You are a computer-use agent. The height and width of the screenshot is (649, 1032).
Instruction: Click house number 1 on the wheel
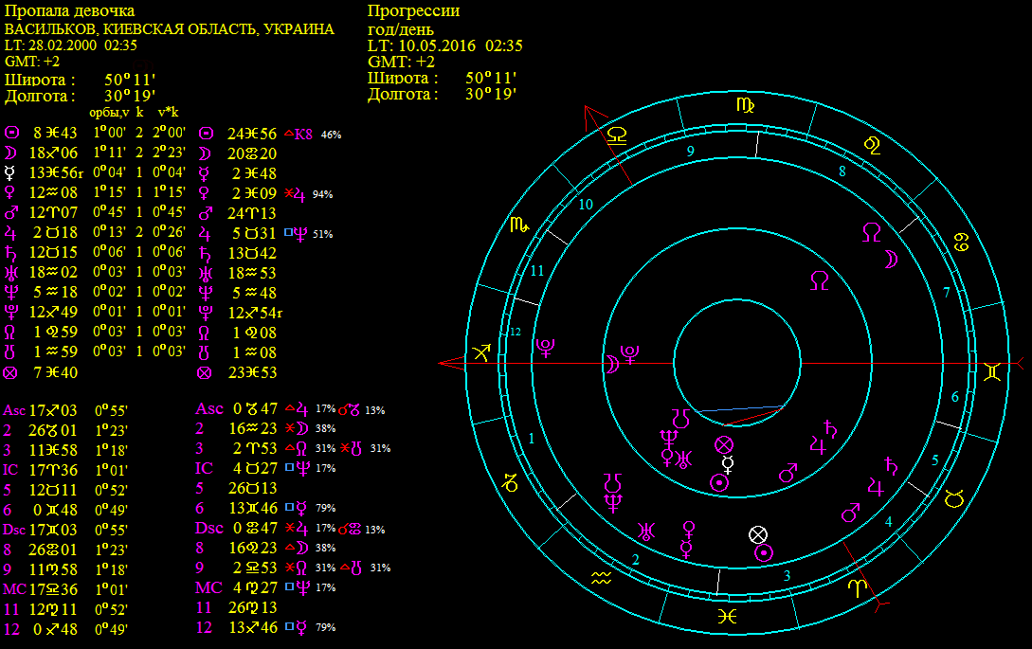click(x=532, y=439)
